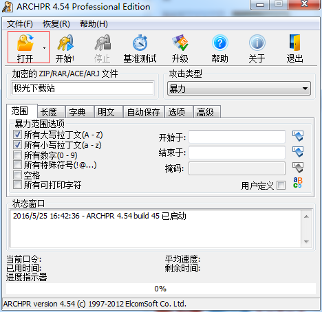Tick the 用户定义 checkbox
322x312 pixels.
281,186
